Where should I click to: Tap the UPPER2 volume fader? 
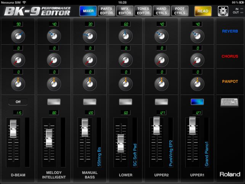click(x=156, y=126)
